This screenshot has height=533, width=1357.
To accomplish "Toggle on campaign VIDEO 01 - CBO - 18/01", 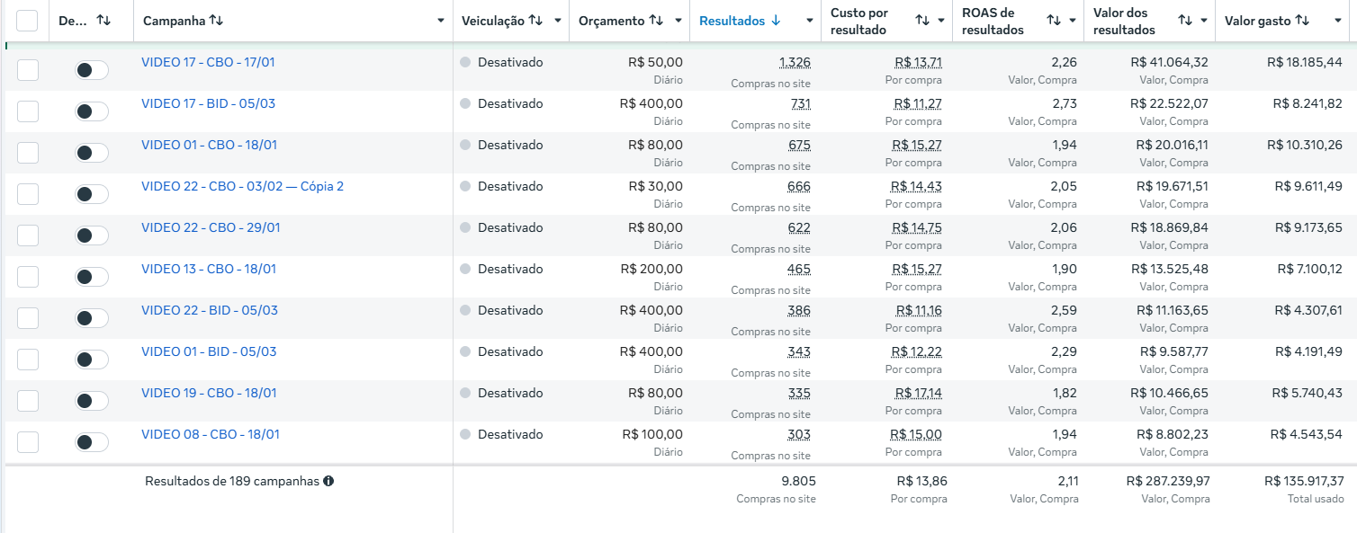I will 92,153.
